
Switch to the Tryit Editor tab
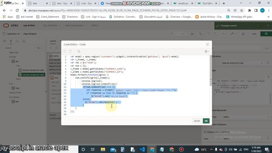pos(207,3)
